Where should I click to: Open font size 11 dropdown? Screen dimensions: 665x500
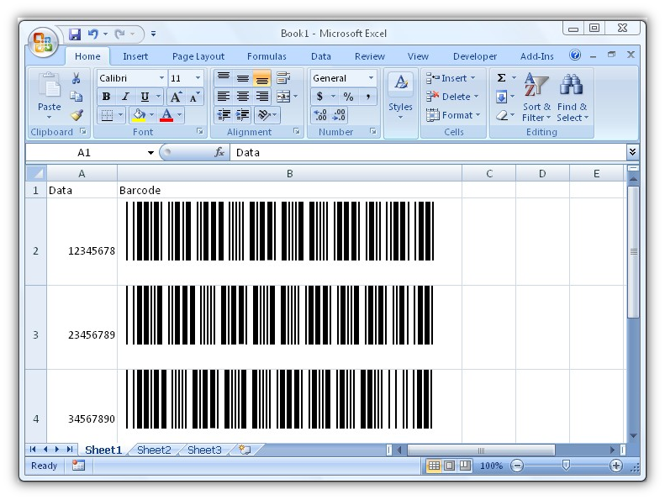[x=198, y=78]
